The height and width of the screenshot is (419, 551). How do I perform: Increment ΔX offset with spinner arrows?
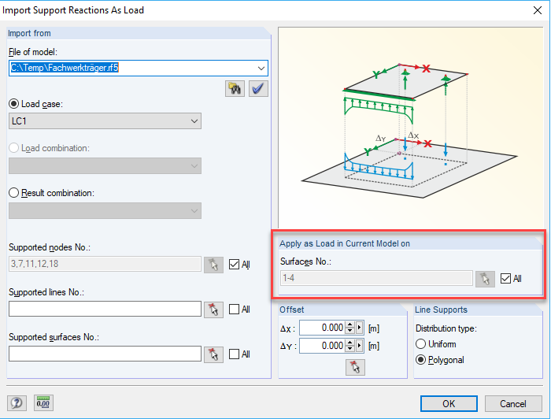tap(350, 324)
